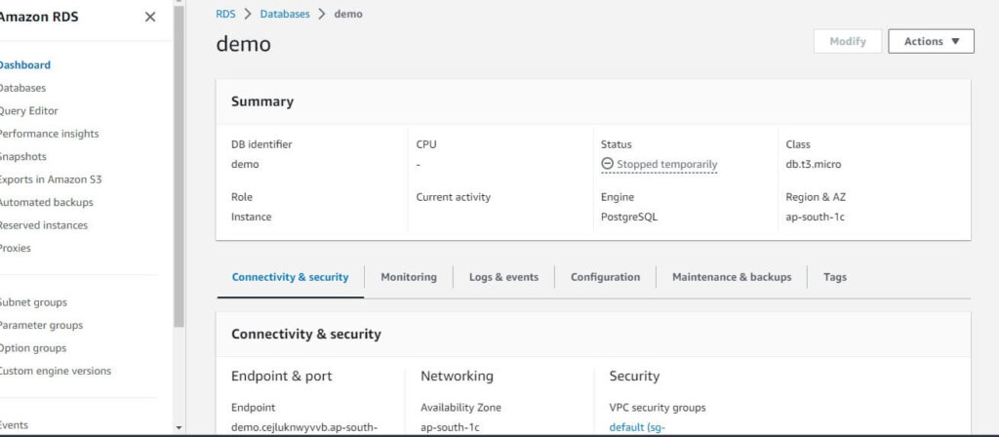Switch to Maintenance & backups tab

732,277
